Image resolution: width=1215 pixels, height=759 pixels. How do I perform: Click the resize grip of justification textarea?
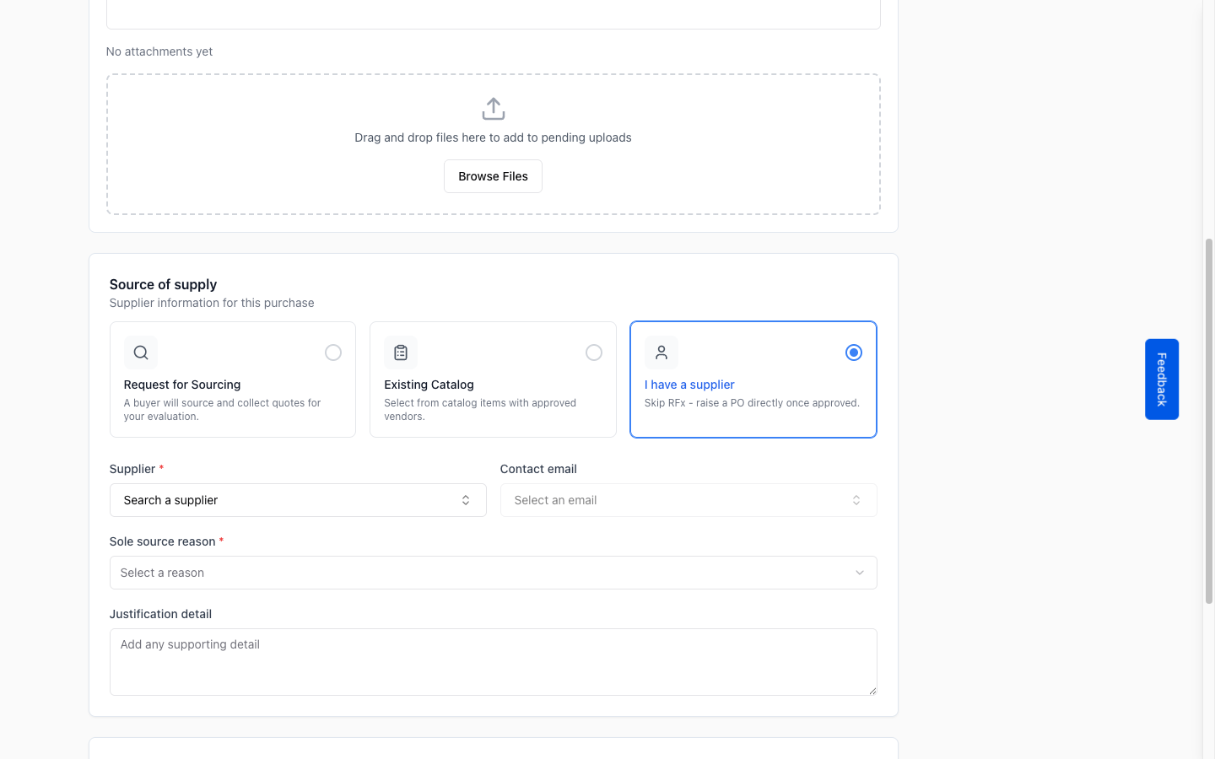872,690
